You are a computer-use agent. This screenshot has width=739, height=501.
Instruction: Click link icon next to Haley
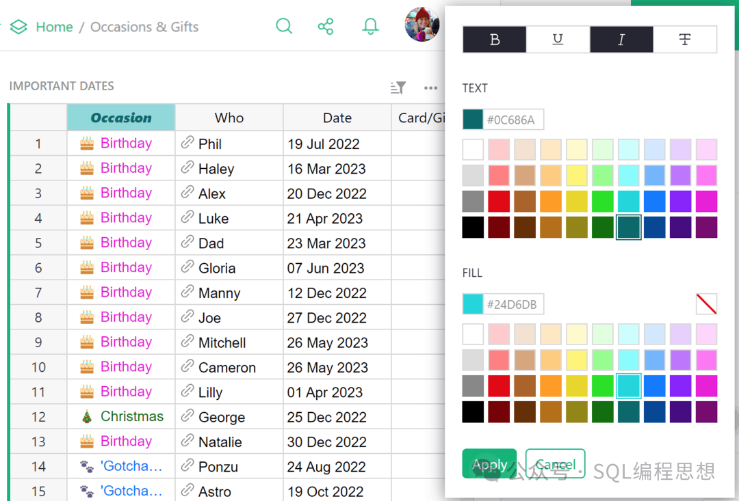click(187, 167)
